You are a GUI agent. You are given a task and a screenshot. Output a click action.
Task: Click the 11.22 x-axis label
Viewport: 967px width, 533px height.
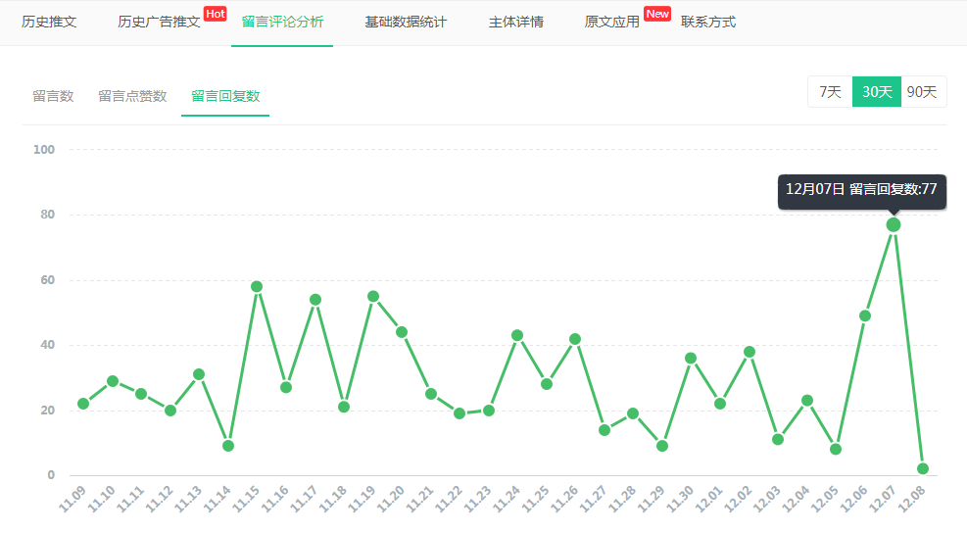pos(449,499)
